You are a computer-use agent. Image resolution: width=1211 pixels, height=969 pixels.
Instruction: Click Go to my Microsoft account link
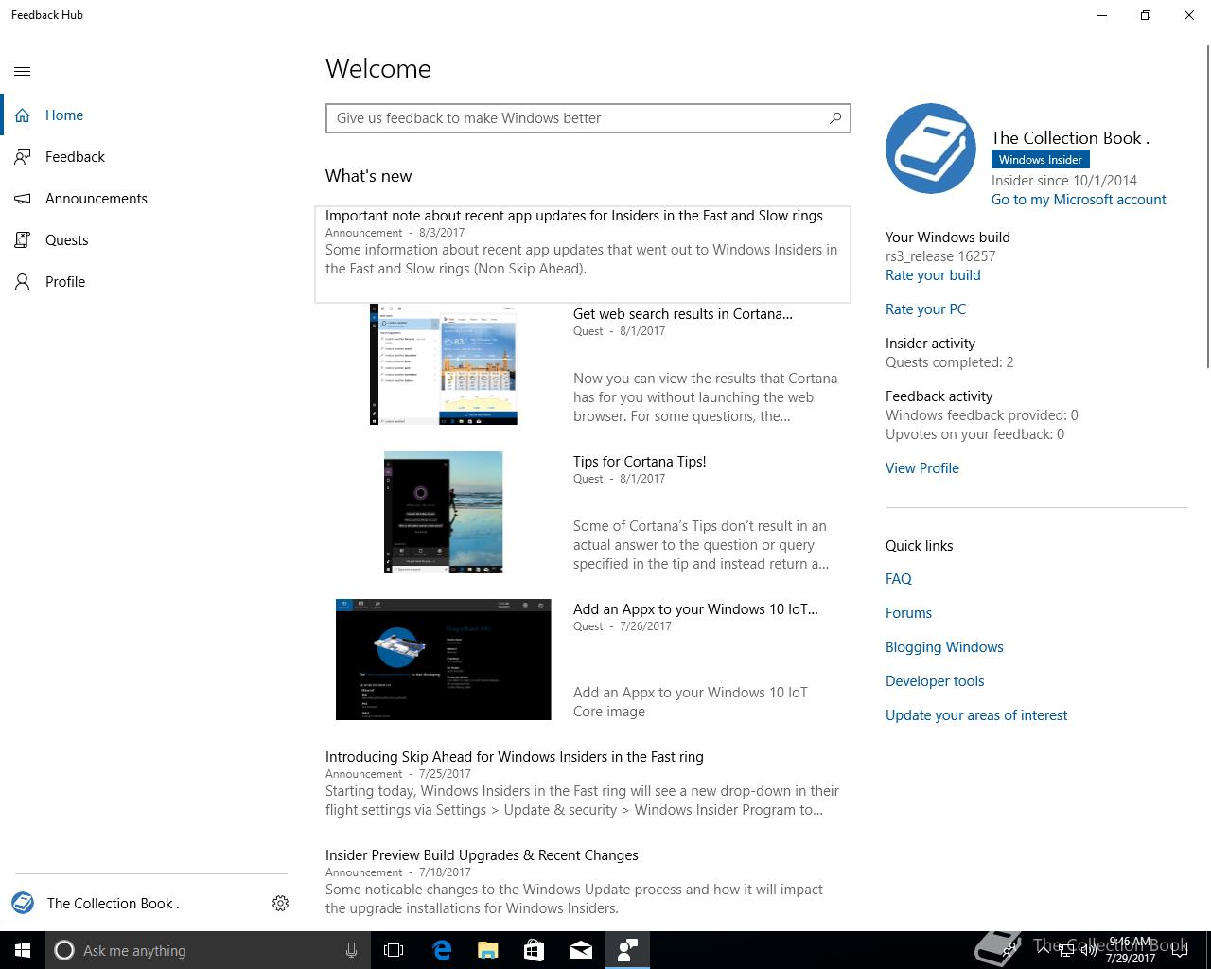coord(1079,200)
